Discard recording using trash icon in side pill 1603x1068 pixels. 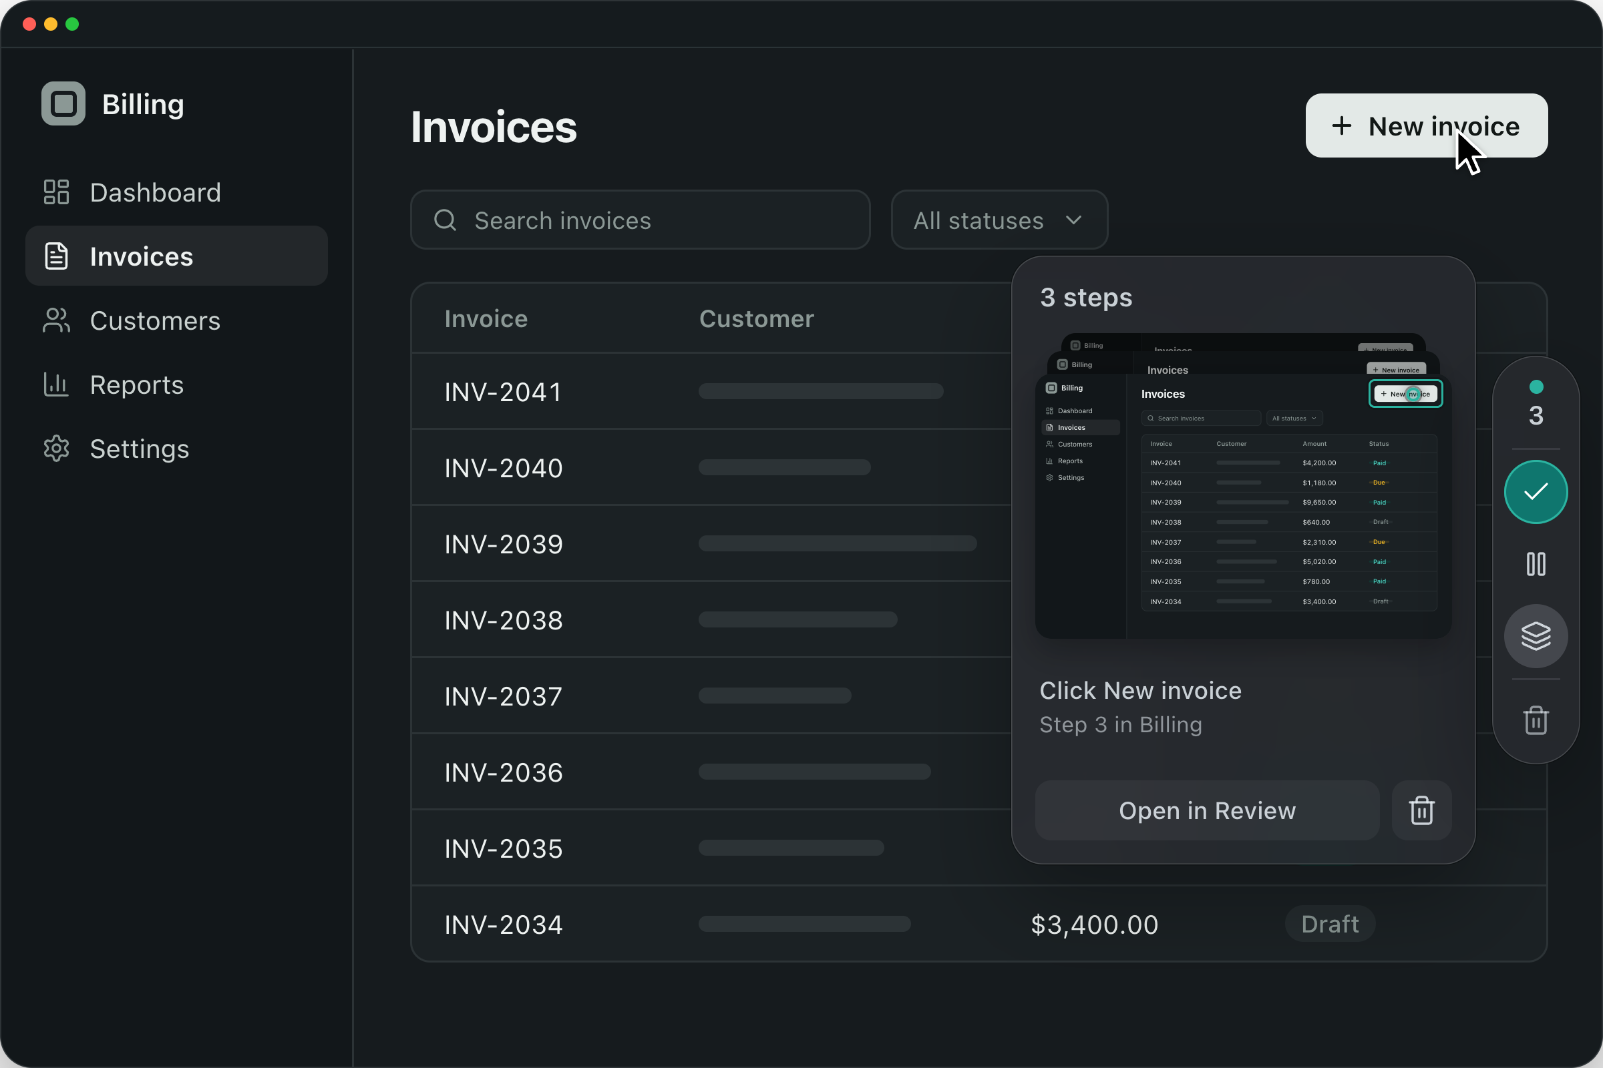tap(1536, 721)
